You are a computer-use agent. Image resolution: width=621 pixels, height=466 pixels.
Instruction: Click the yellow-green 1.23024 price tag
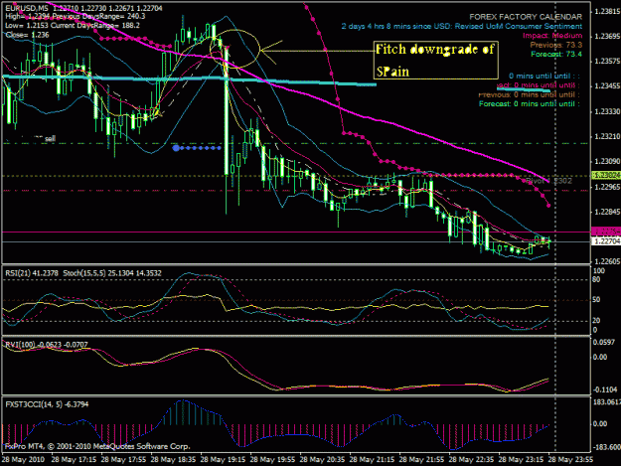605,175
